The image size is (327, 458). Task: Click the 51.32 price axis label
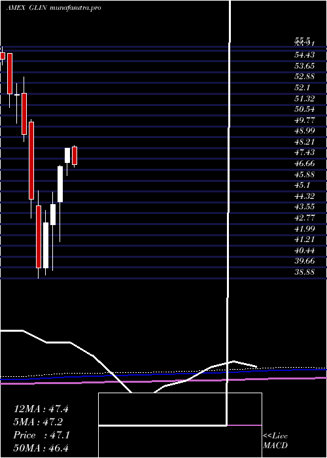304,98
